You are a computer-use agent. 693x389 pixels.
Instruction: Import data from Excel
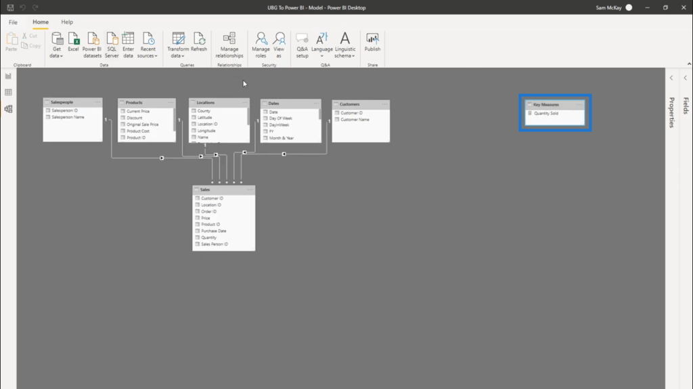73,43
